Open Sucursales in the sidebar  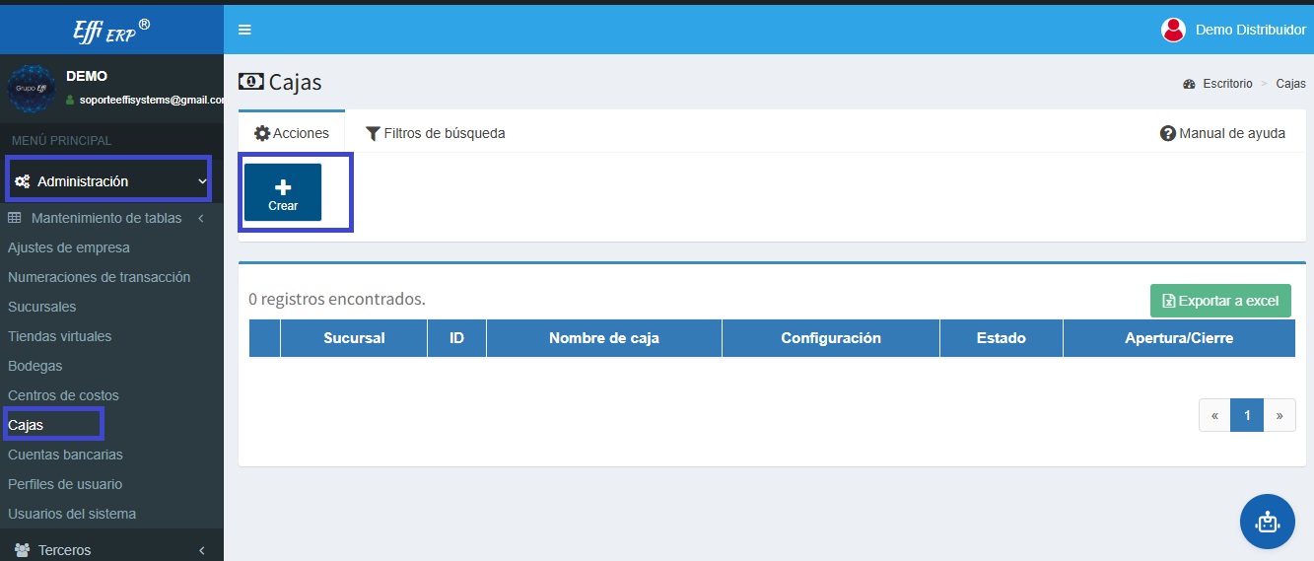(41, 307)
